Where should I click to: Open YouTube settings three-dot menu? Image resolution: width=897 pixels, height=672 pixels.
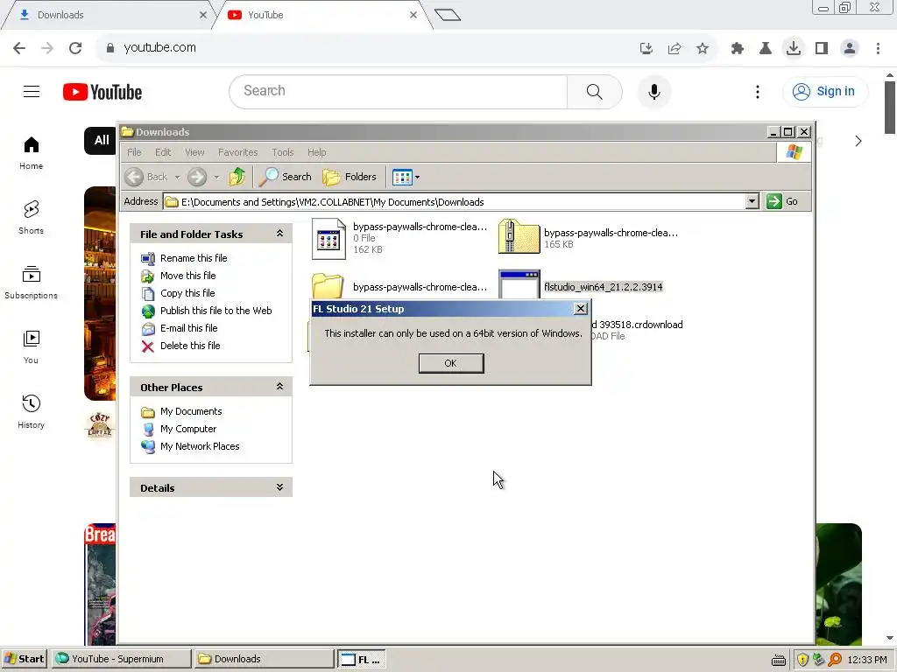(x=758, y=91)
